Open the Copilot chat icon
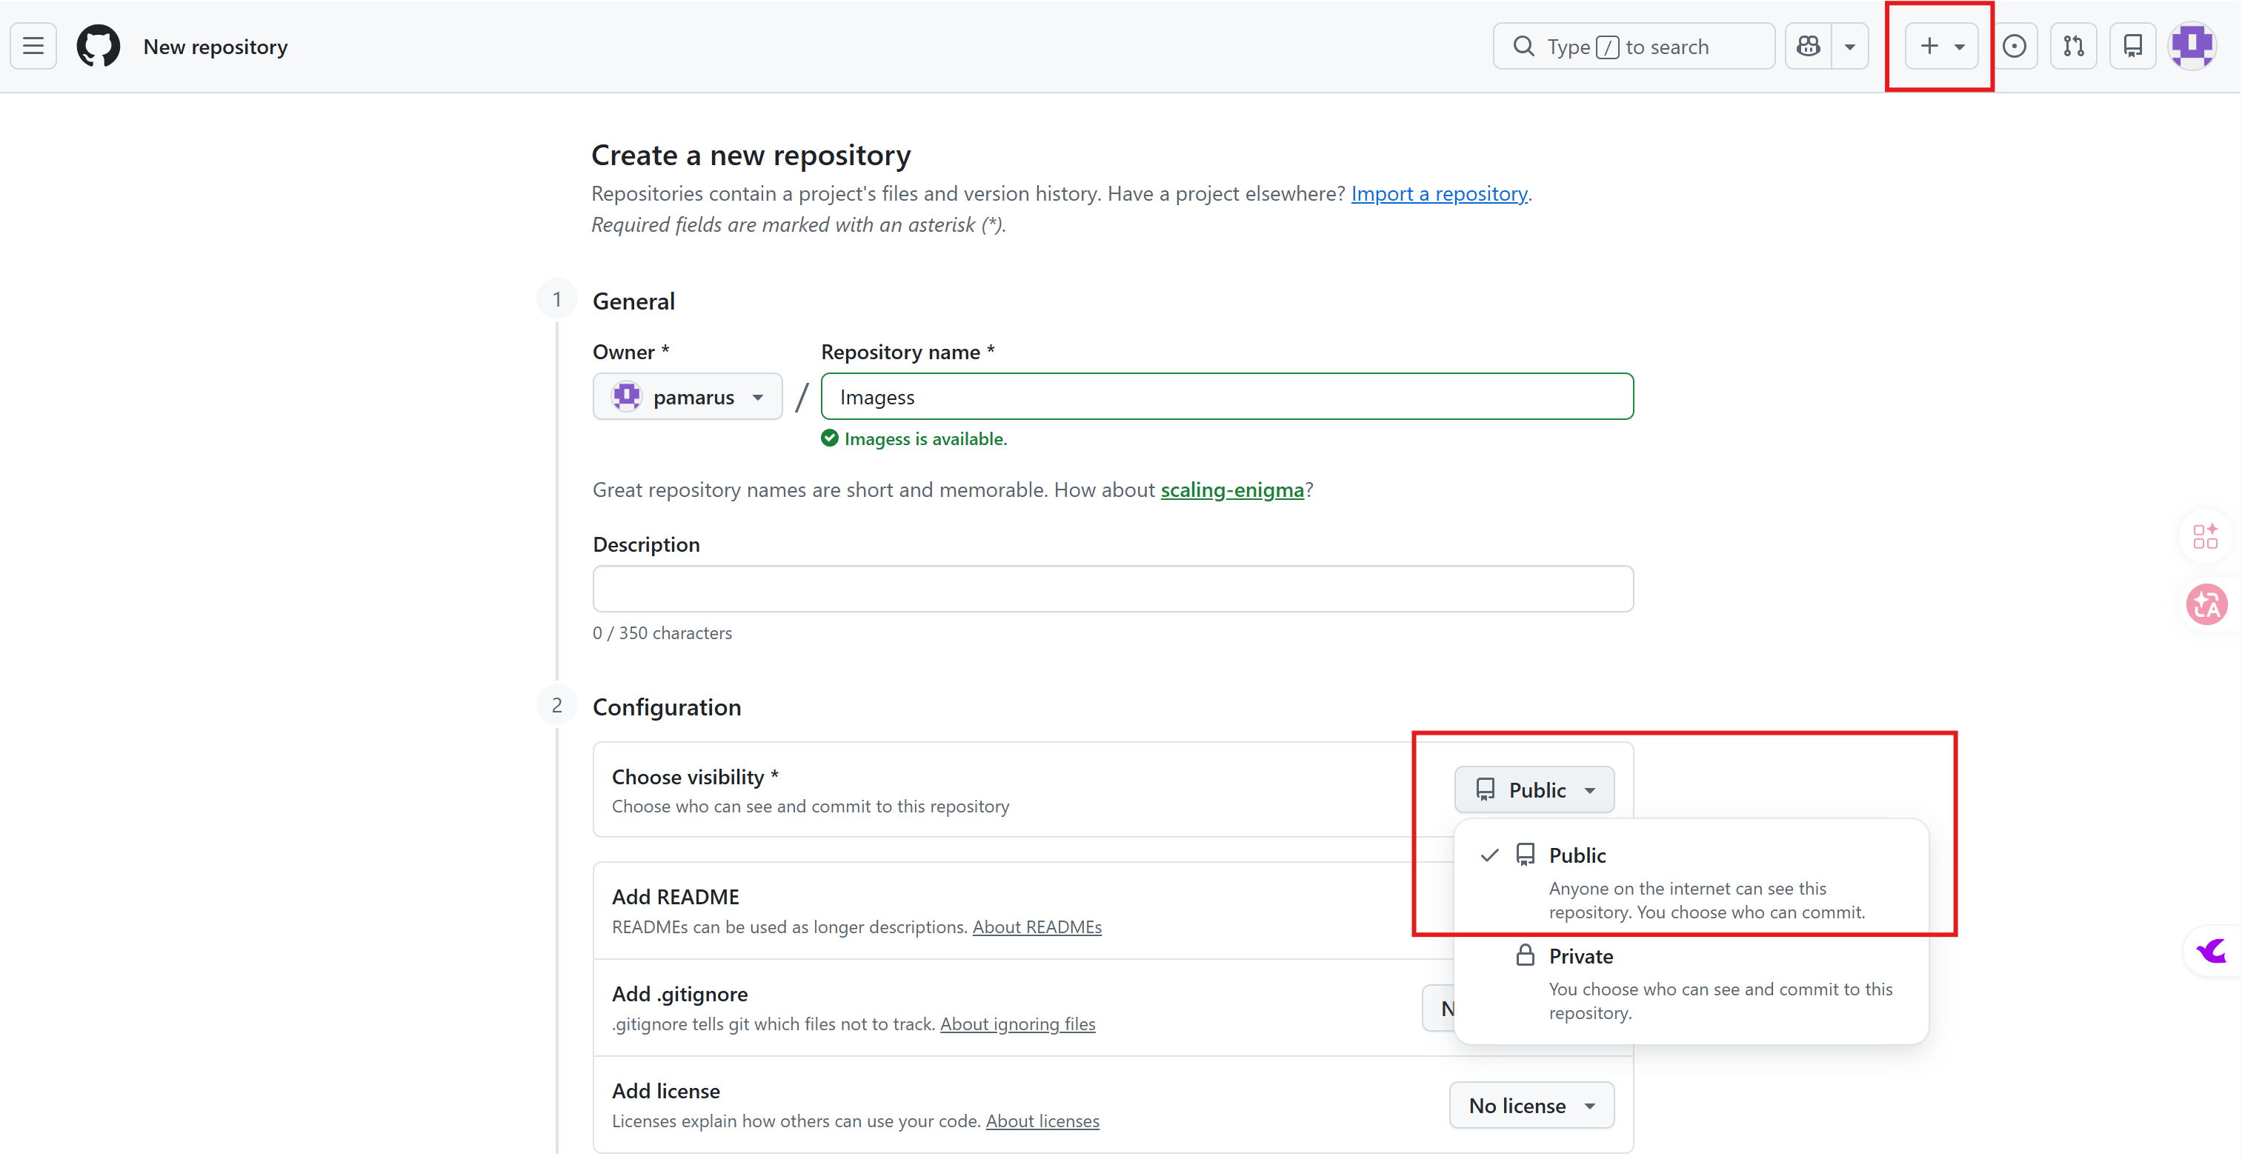Image resolution: width=2242 pixels, height=1162 pixels. (x=1809, y=46)
